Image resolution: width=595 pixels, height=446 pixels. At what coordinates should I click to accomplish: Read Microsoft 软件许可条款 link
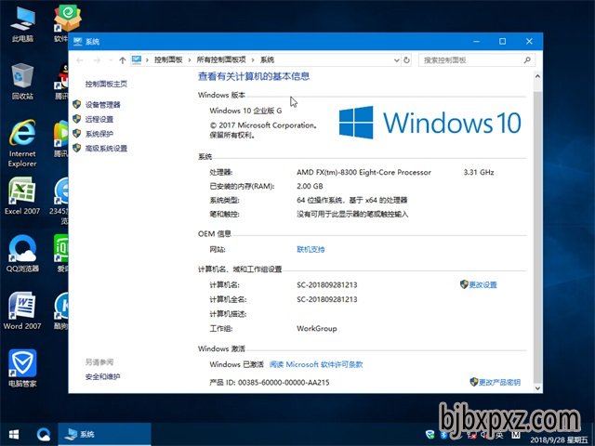(316, 364)
